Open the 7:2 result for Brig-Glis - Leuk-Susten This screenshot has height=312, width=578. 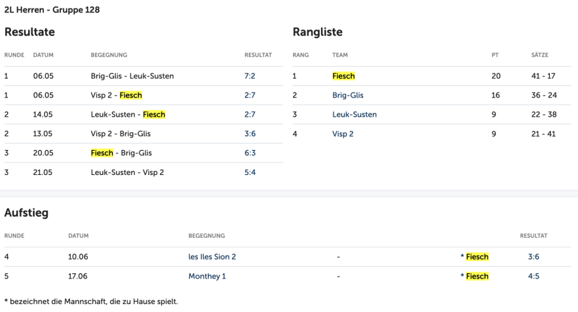click(x=249, y=76)
